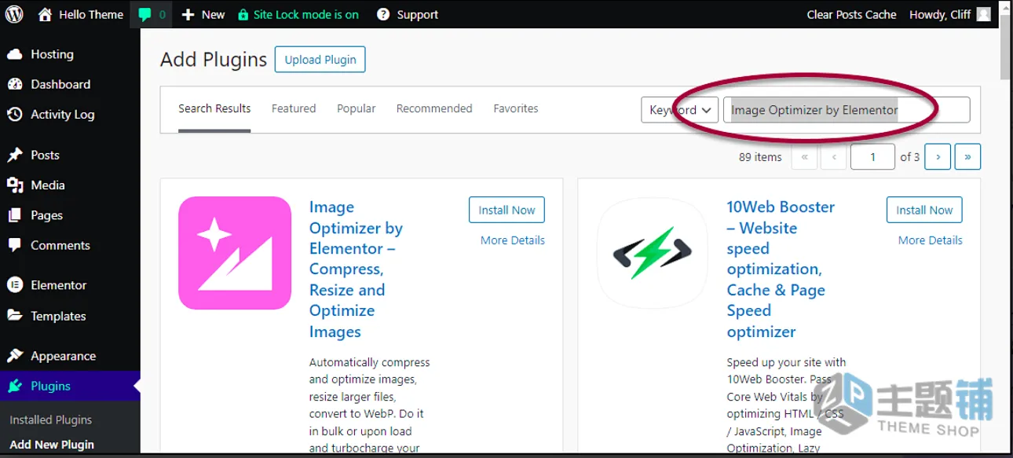Image resolution: width=1013 pixels, height=458 pixels.
Task: Open the Elementor menu label
Action: (x=59, y=285)
